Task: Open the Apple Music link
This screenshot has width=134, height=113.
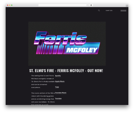Action: 60,81
